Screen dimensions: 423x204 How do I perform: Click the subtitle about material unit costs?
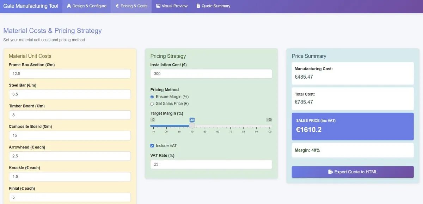[x=44, y=40]
